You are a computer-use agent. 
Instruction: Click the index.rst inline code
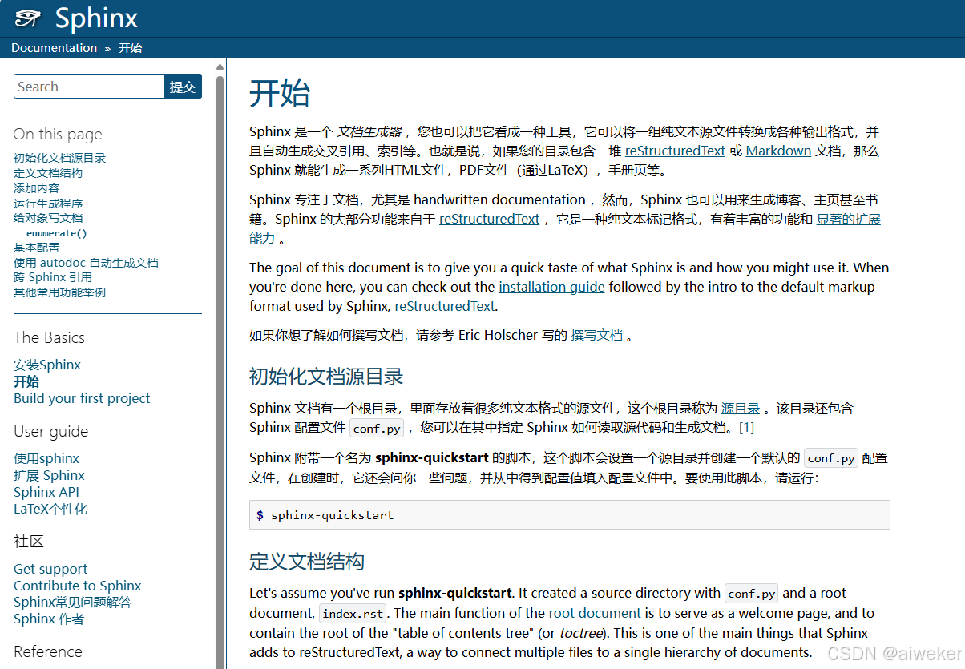(x=353, y=614)
